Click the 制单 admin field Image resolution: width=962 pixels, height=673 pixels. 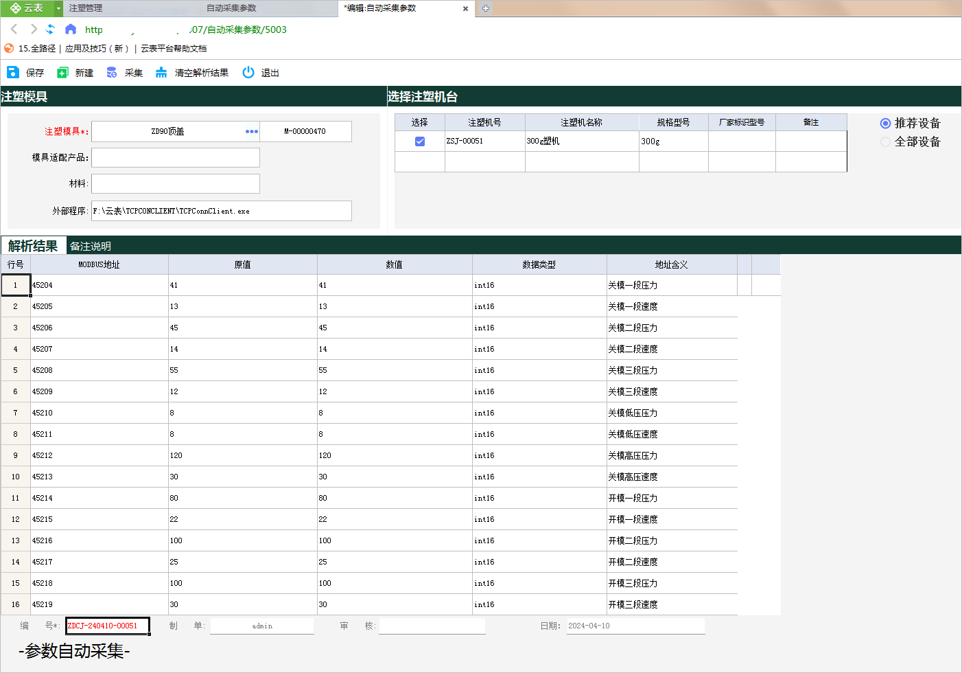pos(262,626)
